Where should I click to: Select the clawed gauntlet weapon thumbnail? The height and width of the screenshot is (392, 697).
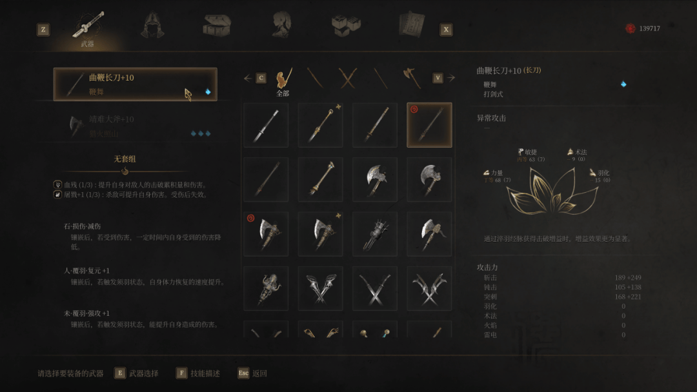pyautogui.click(x=375, y=234)
